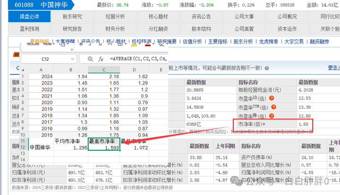Select spreadsheet row 5 header
Viewport: 340px width, 195px height.
click(x=23, y=102)
